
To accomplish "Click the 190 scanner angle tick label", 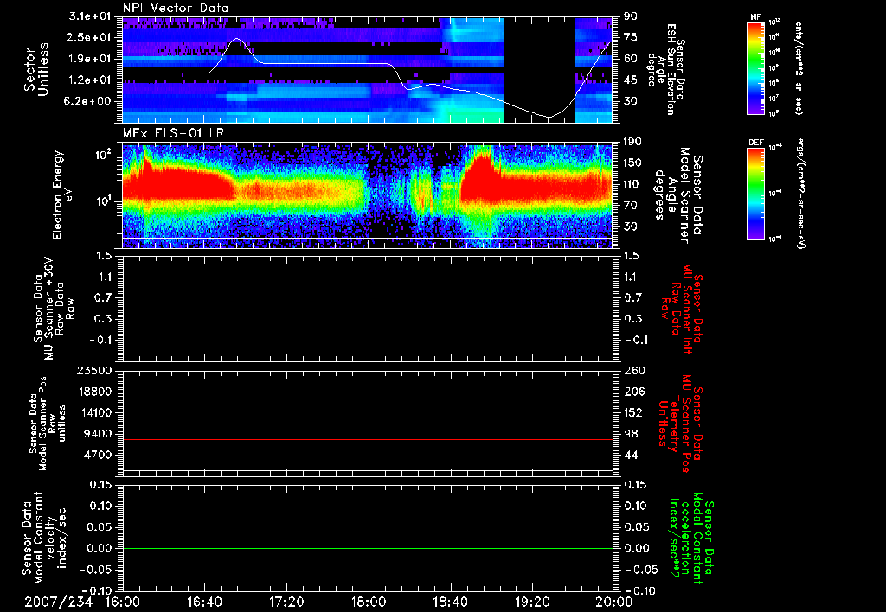I will coord(633,142).
